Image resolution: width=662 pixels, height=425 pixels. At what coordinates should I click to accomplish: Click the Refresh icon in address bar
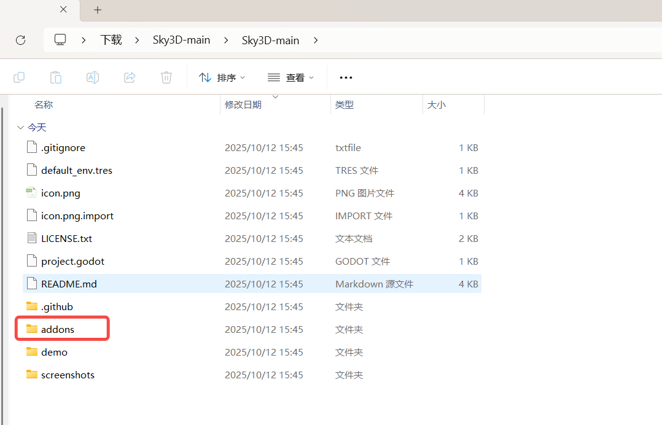[x=20, y=40]
